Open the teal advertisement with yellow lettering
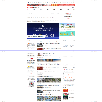 pyautogui.click(x=67, y=34)
